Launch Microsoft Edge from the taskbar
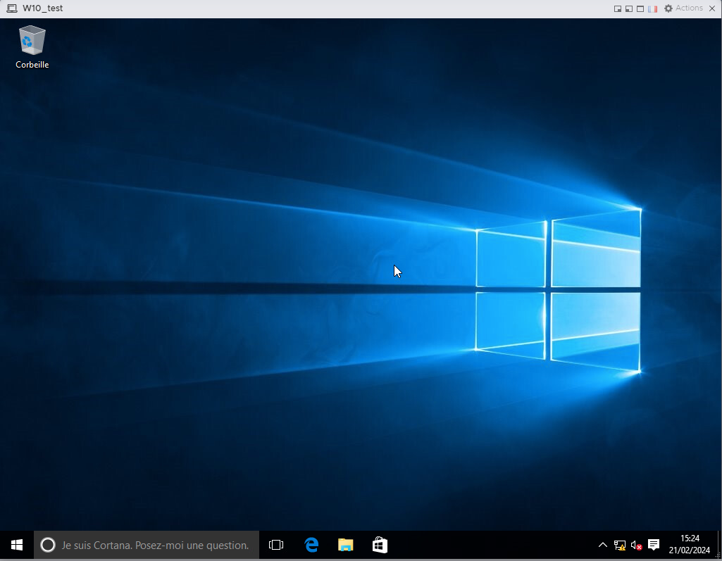The height and width of the screenshot is (561, 722). coord(311,545)
